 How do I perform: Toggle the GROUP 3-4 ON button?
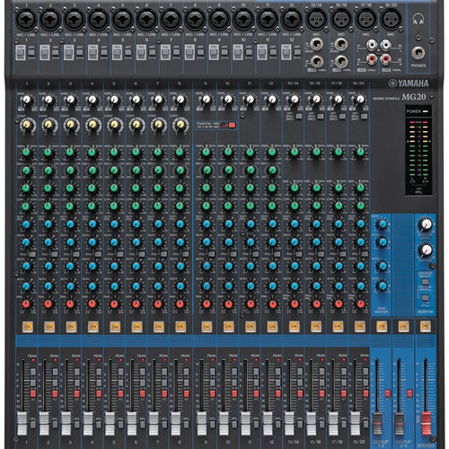[403, 326]
